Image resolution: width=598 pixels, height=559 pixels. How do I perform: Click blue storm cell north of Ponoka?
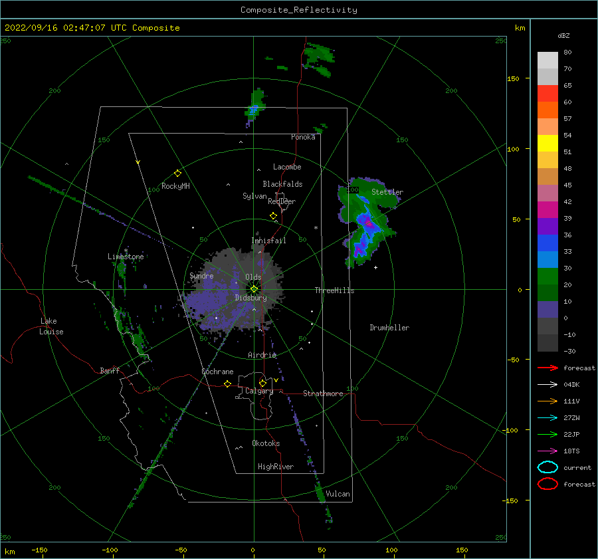[x=253, y=110]
